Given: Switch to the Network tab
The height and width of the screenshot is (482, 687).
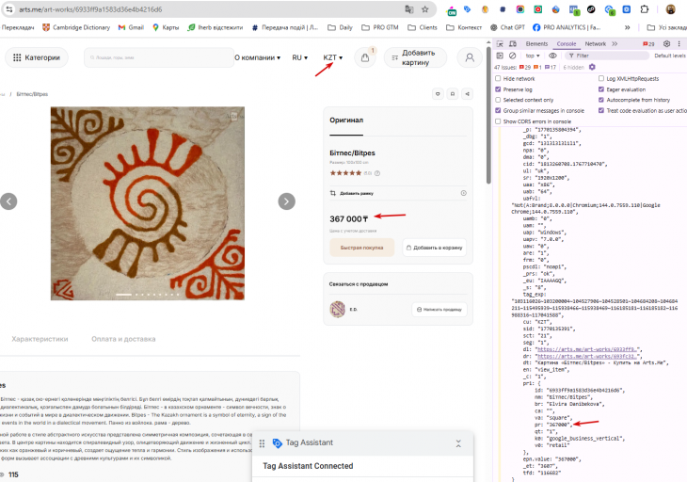Looking at the screenshot, I should 596,44.
